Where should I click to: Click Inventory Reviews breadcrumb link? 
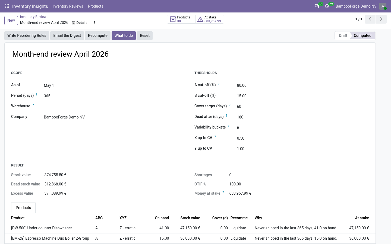(34, 17)
